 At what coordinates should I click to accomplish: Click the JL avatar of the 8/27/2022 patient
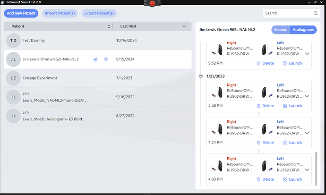pos(13,116)
